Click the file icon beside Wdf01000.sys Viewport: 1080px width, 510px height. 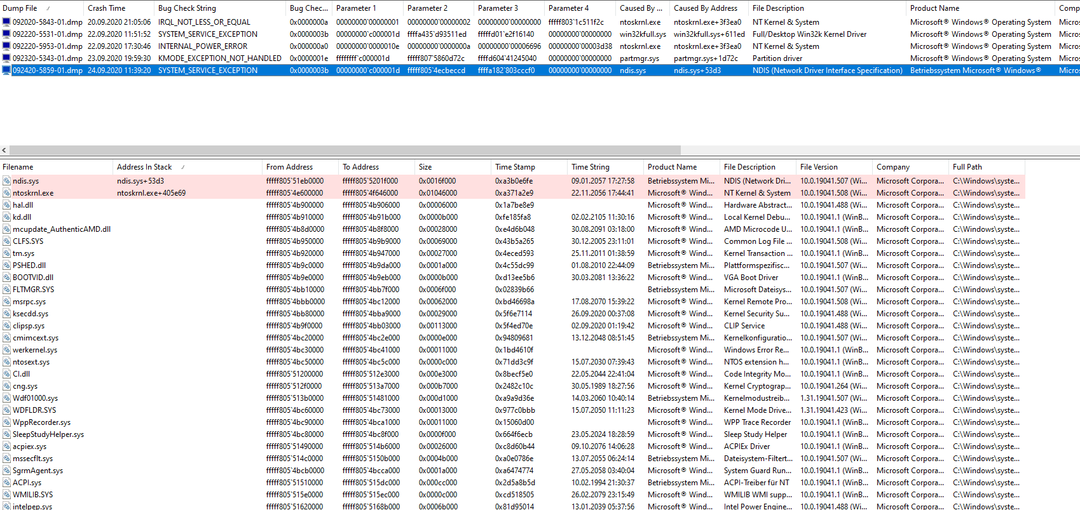6,398
